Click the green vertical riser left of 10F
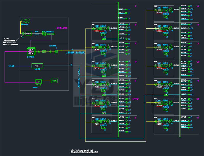 [x=180, y=72]
